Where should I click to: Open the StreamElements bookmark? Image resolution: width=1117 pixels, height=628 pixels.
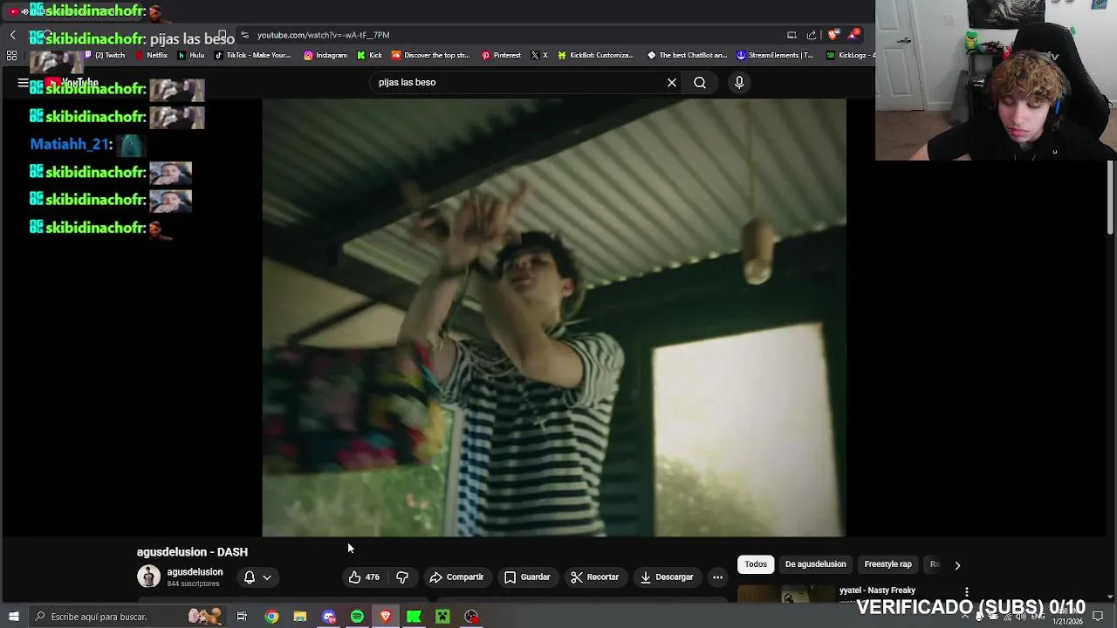774,55
